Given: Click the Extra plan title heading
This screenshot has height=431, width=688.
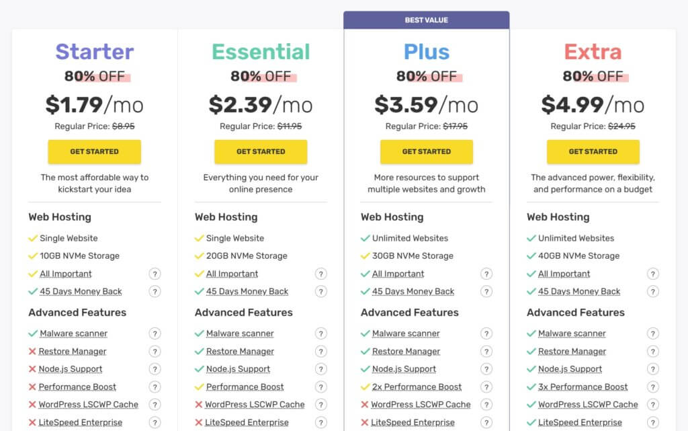Looking at the screenshot, I should (593, 52).
